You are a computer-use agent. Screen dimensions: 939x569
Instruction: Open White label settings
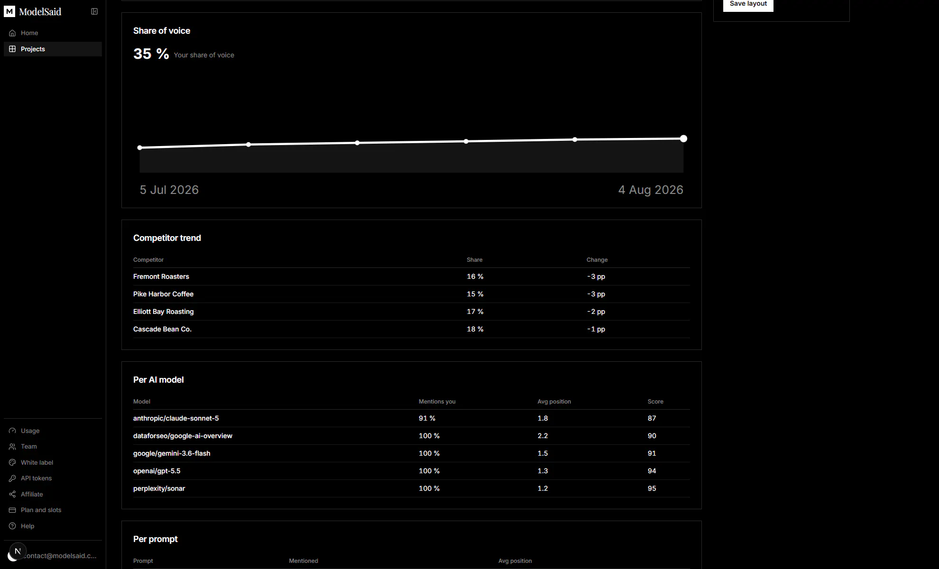point(53,463)
